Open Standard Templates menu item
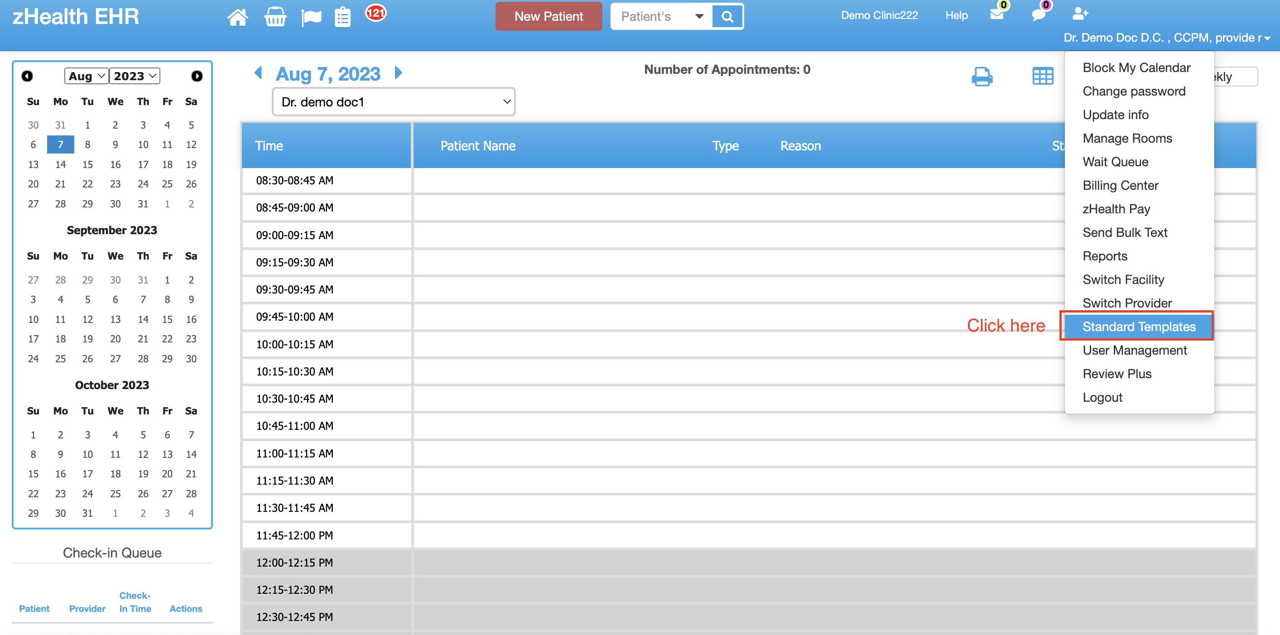Image resolution: width=1280 pixels, height=635 pixels. pos(1139,327)
